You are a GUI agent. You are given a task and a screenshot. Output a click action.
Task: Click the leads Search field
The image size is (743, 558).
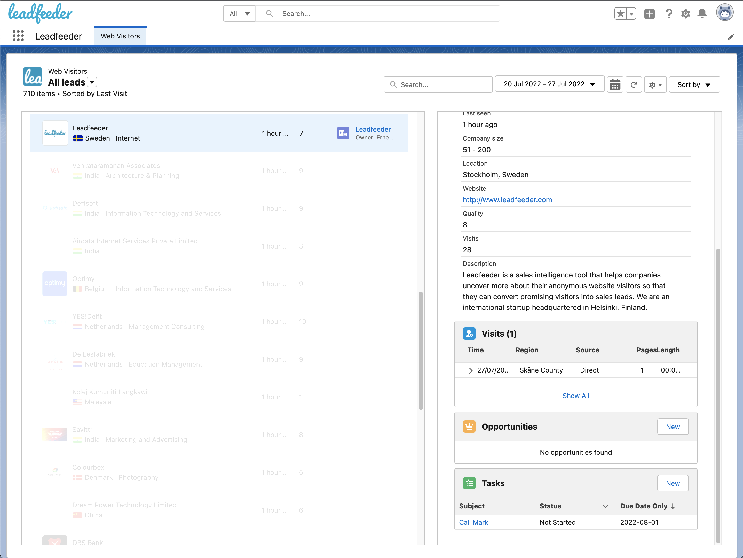click(438, 85)
